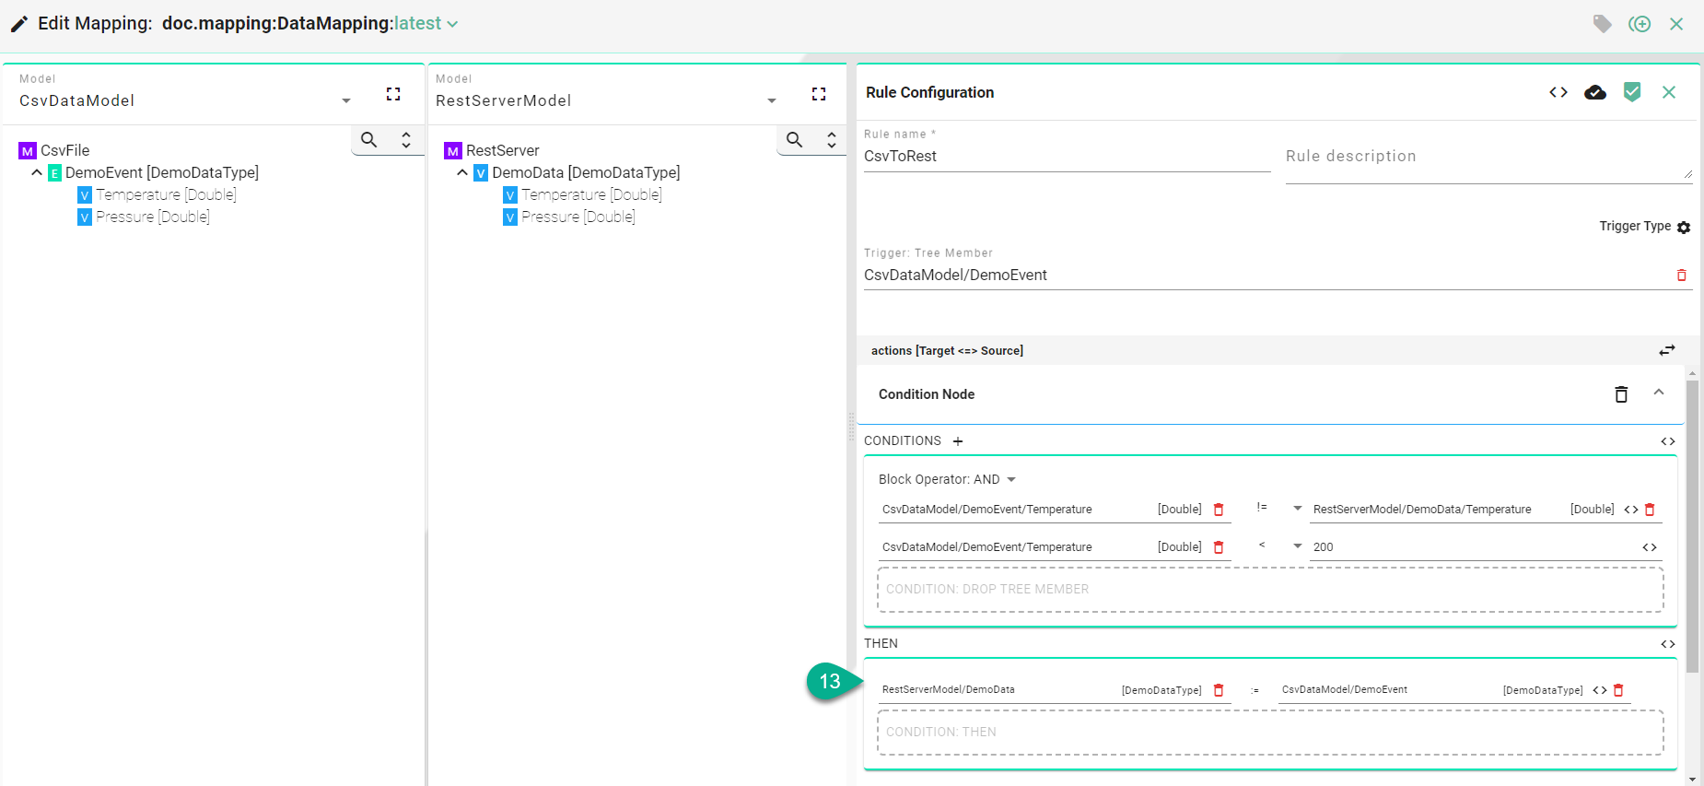Maximize the CsvDataModel panel
Screen dimensions: 1704x786
tap(393, 94)
